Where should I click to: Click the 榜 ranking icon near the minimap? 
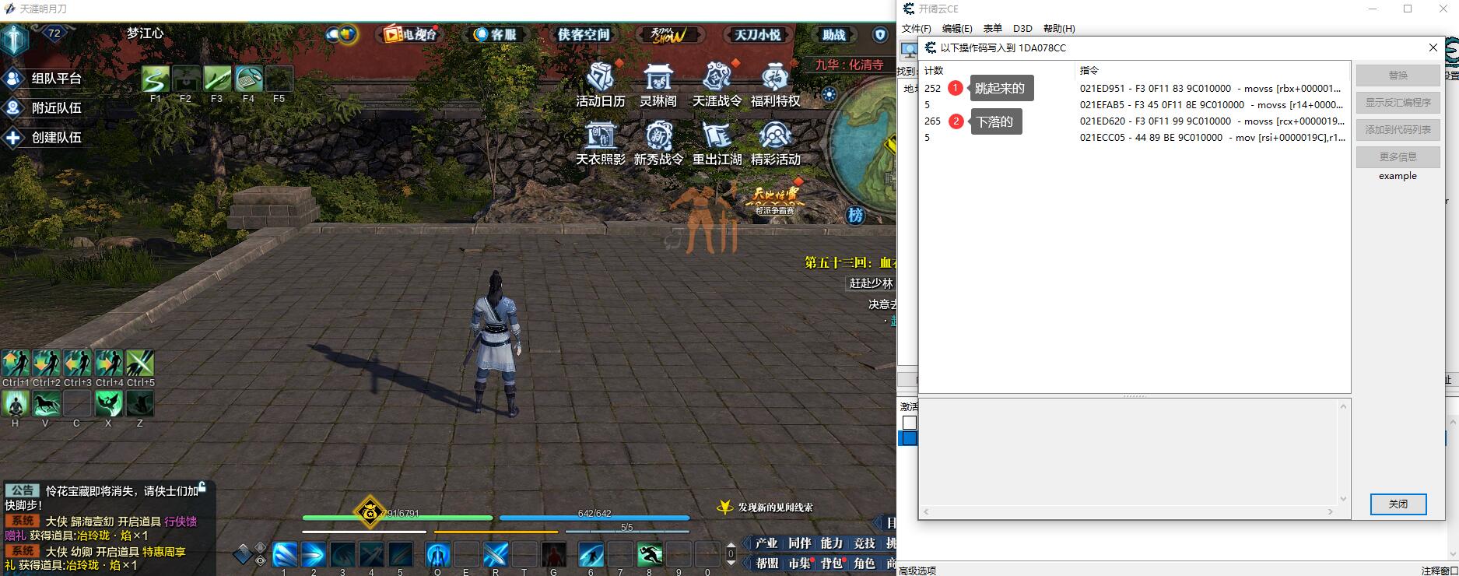click(x=855, y=215)
